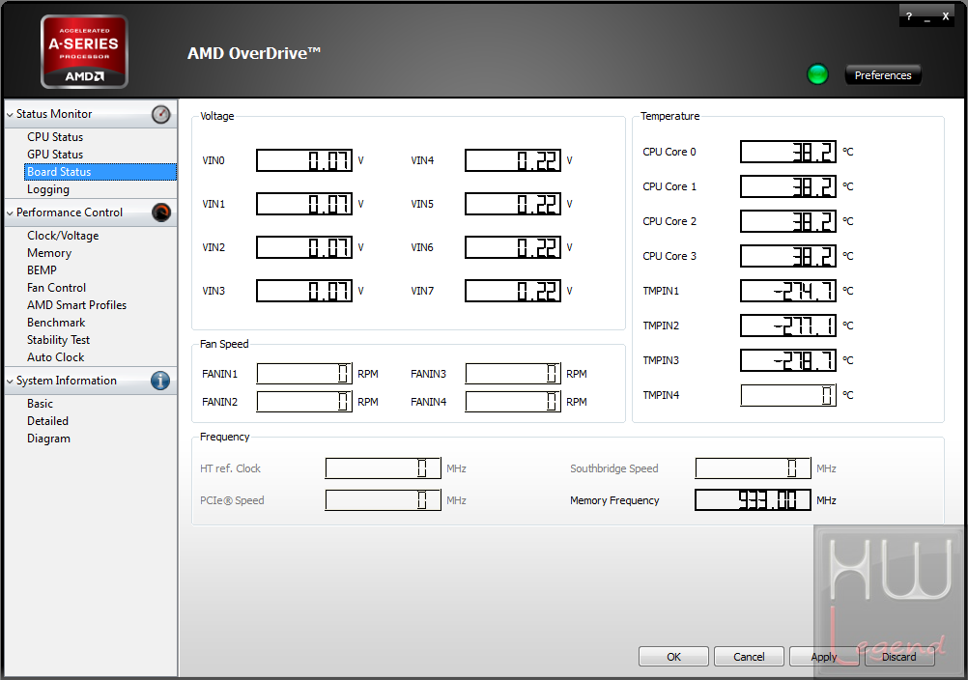
Task: Click the Performance Control dial icon
Action: pos(161,212)
